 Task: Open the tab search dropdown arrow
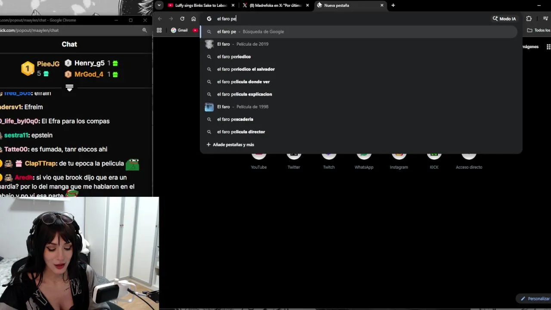[x=159, y=5]
